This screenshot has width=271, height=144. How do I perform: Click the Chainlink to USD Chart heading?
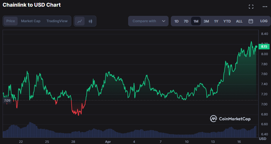pos(32,5)
